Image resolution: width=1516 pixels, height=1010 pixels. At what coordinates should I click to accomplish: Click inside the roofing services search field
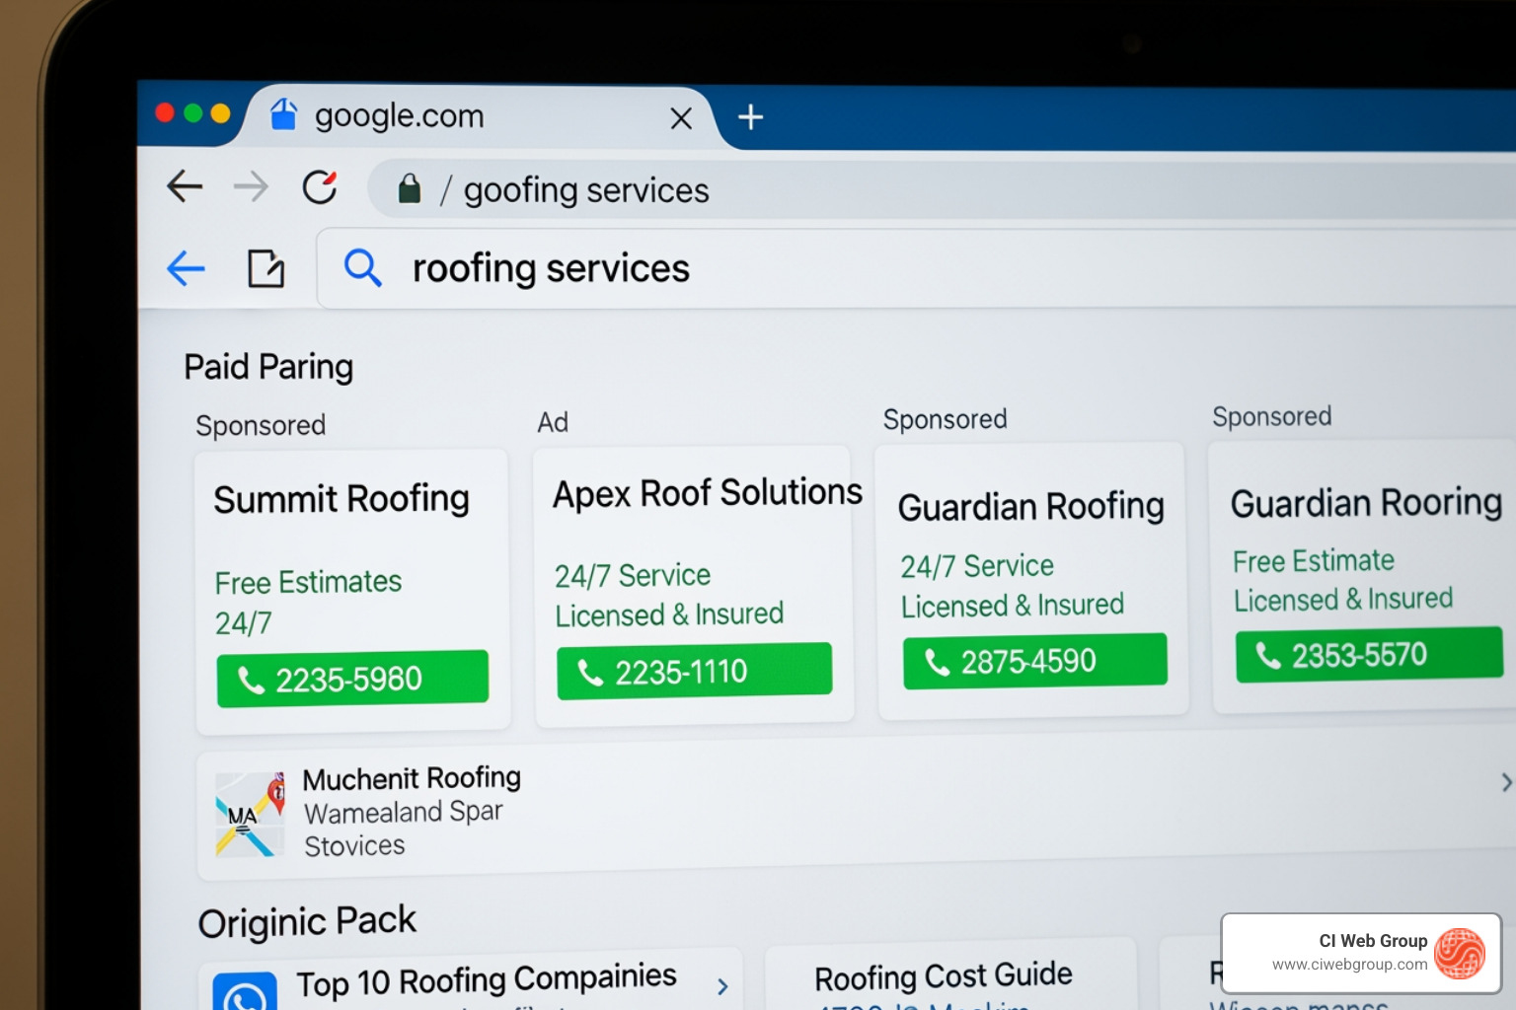(x=551, y=267)
